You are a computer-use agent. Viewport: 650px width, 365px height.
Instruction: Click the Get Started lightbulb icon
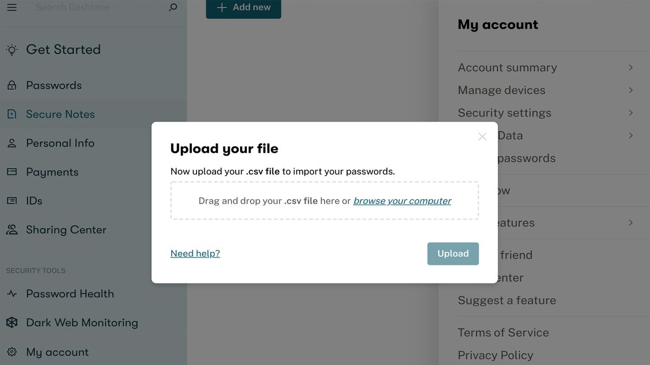[12, 49]
